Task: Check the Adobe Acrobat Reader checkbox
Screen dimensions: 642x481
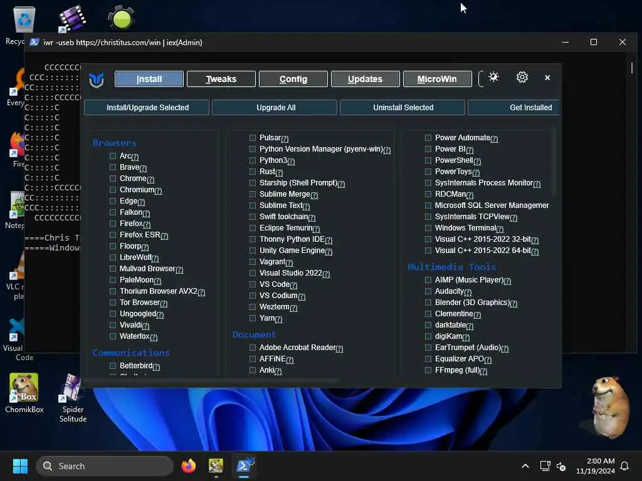Action: 253,348
